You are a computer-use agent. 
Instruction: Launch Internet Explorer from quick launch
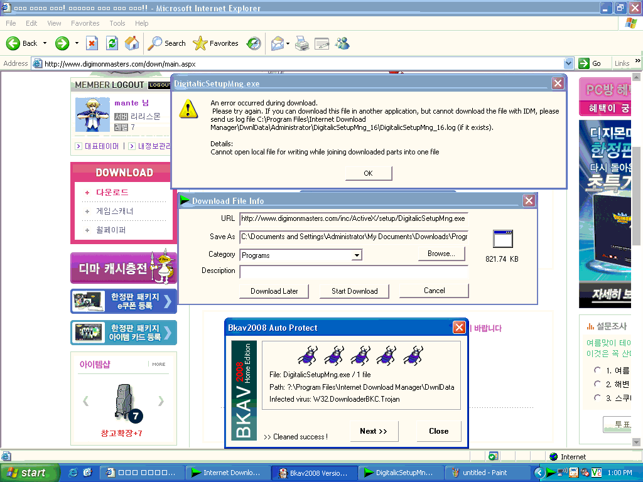(x=73, y=473)
